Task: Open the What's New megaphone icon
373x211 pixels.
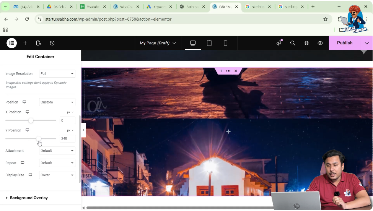Action: [279, 43]
